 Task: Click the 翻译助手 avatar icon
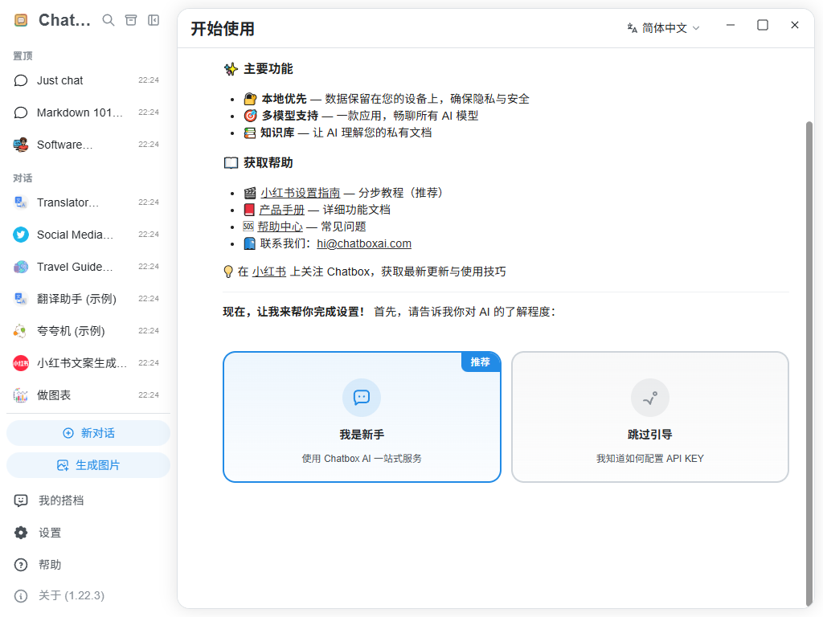point(20,299)
